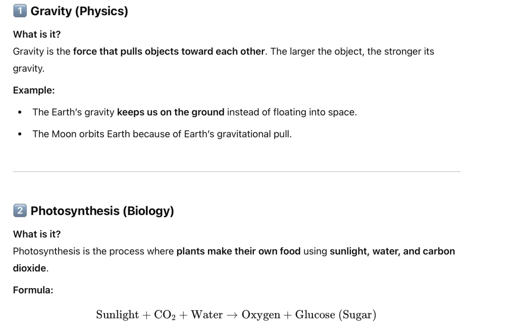
Task: Click bold text 'plants make their own food'
Action: [x=238, y=251]
